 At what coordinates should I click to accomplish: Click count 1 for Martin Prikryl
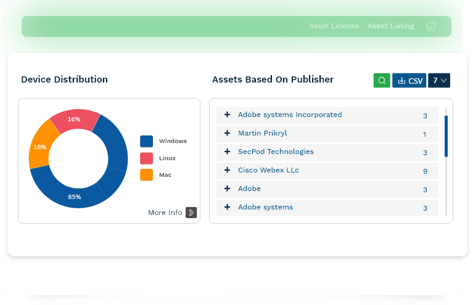[x=424, y=134]
